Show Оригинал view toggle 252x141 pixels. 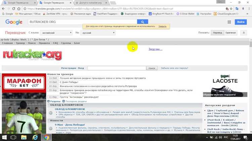tap(230, 33)
